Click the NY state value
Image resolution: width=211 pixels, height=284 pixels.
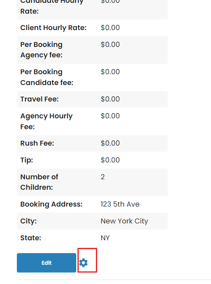[x=105, y=238]
